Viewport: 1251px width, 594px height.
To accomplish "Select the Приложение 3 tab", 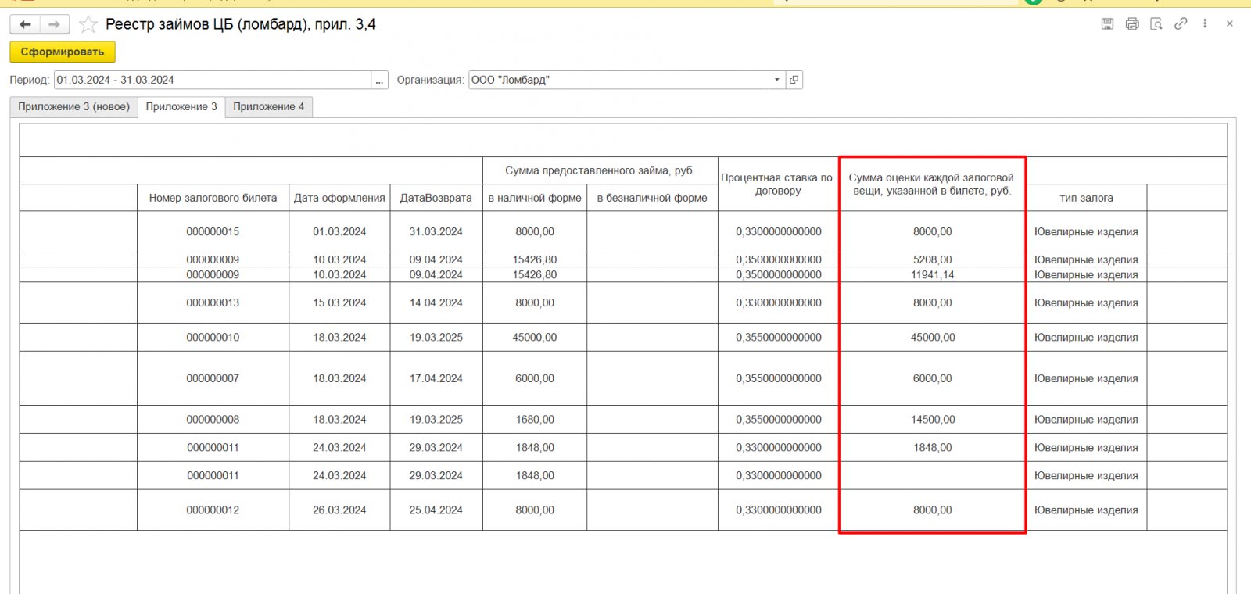I will pos(181,107).
